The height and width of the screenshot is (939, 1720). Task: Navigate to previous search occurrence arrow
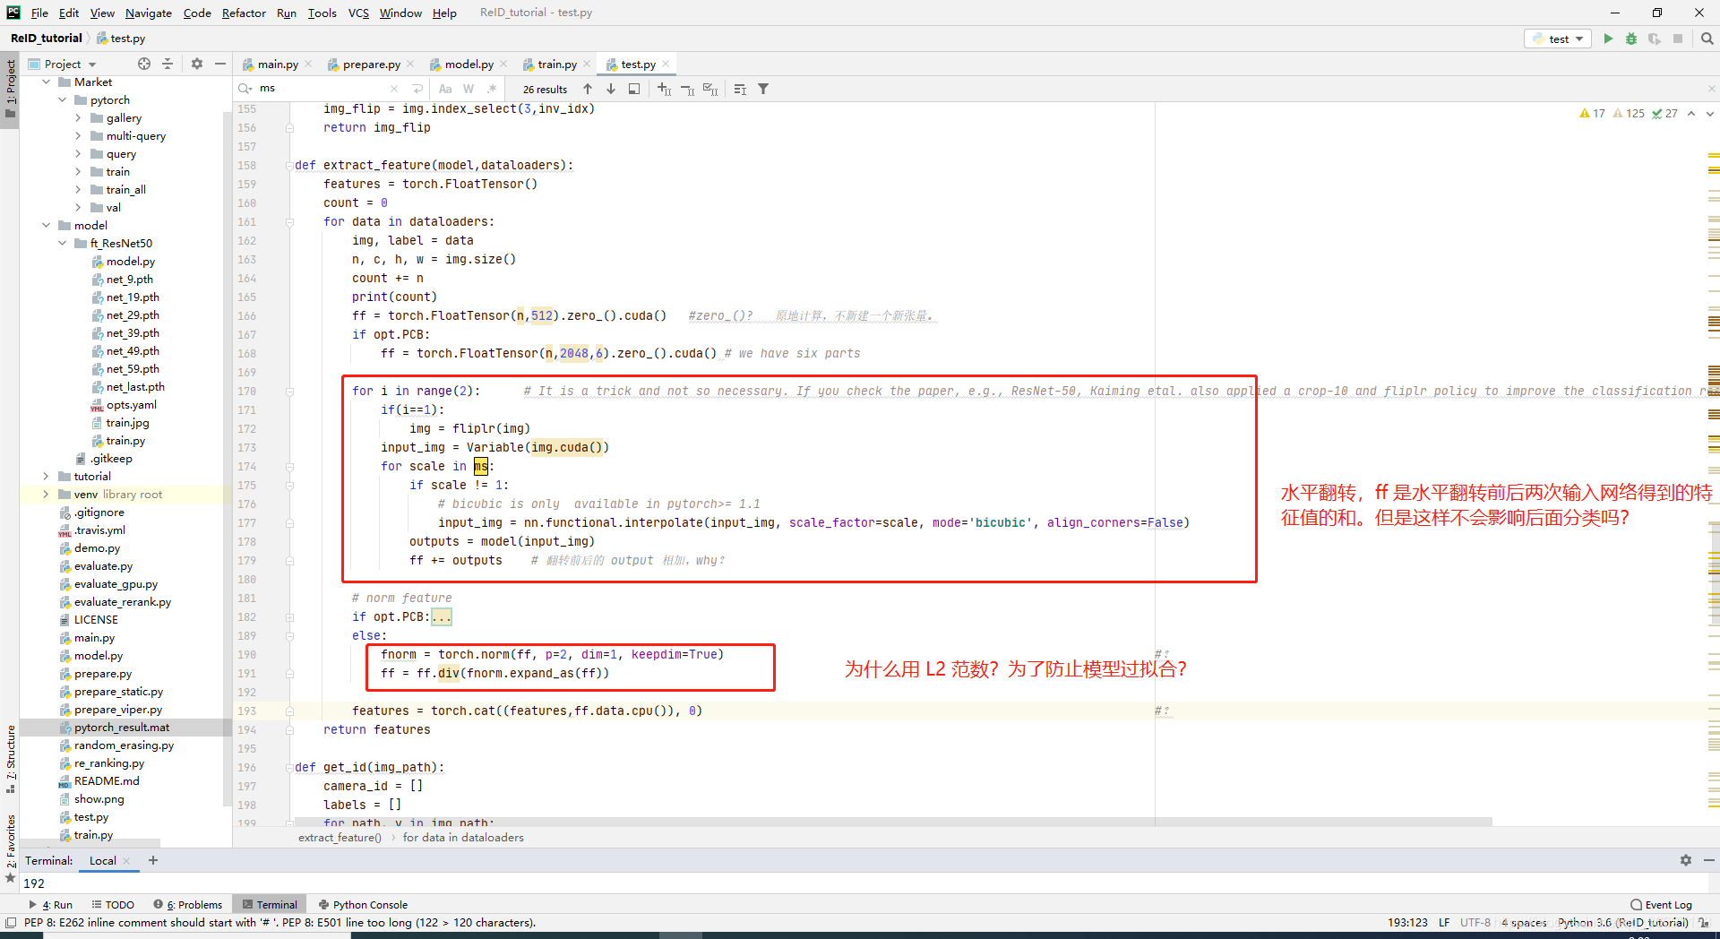(588, 88)
